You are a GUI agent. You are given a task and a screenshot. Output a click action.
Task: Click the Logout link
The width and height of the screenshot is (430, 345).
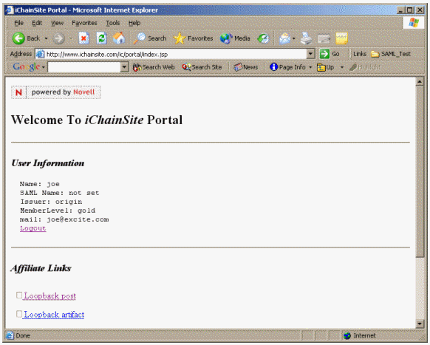(x=33, y=228)
